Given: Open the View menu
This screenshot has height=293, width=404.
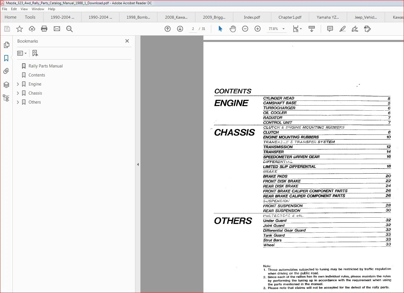Looking at the screenshot, I should 24,9.
